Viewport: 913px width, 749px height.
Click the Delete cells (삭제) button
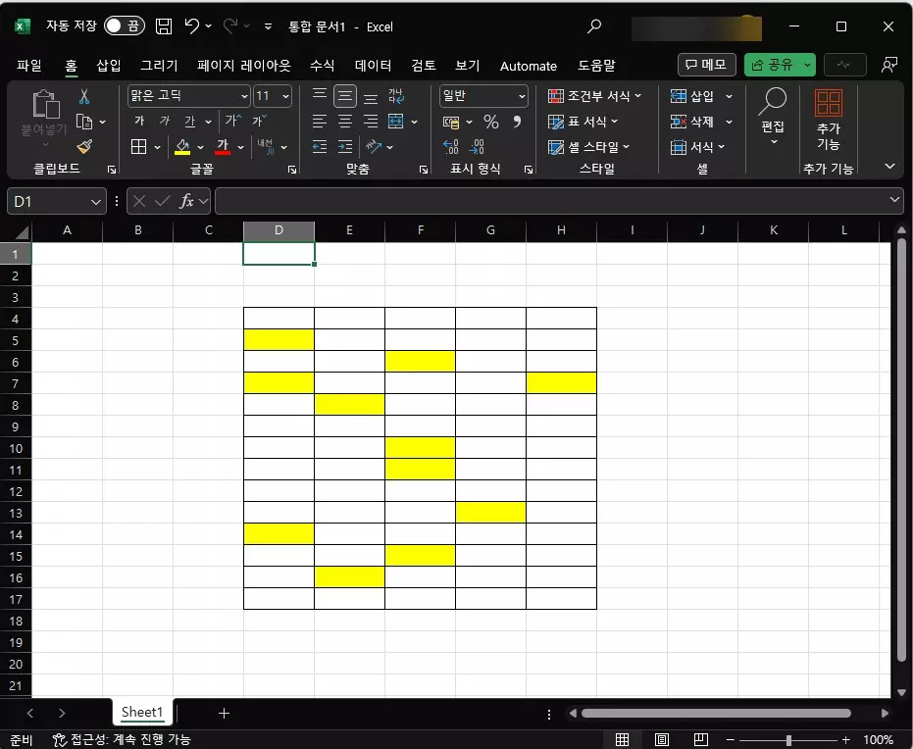tap(692, 122)
